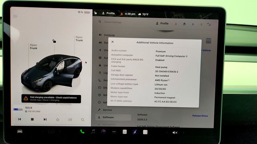Image resolution: width=257 pixels, height=144 pixels.
Task: Tap the charge port bolt icon beside the car
Action: (x=86, y=62)
